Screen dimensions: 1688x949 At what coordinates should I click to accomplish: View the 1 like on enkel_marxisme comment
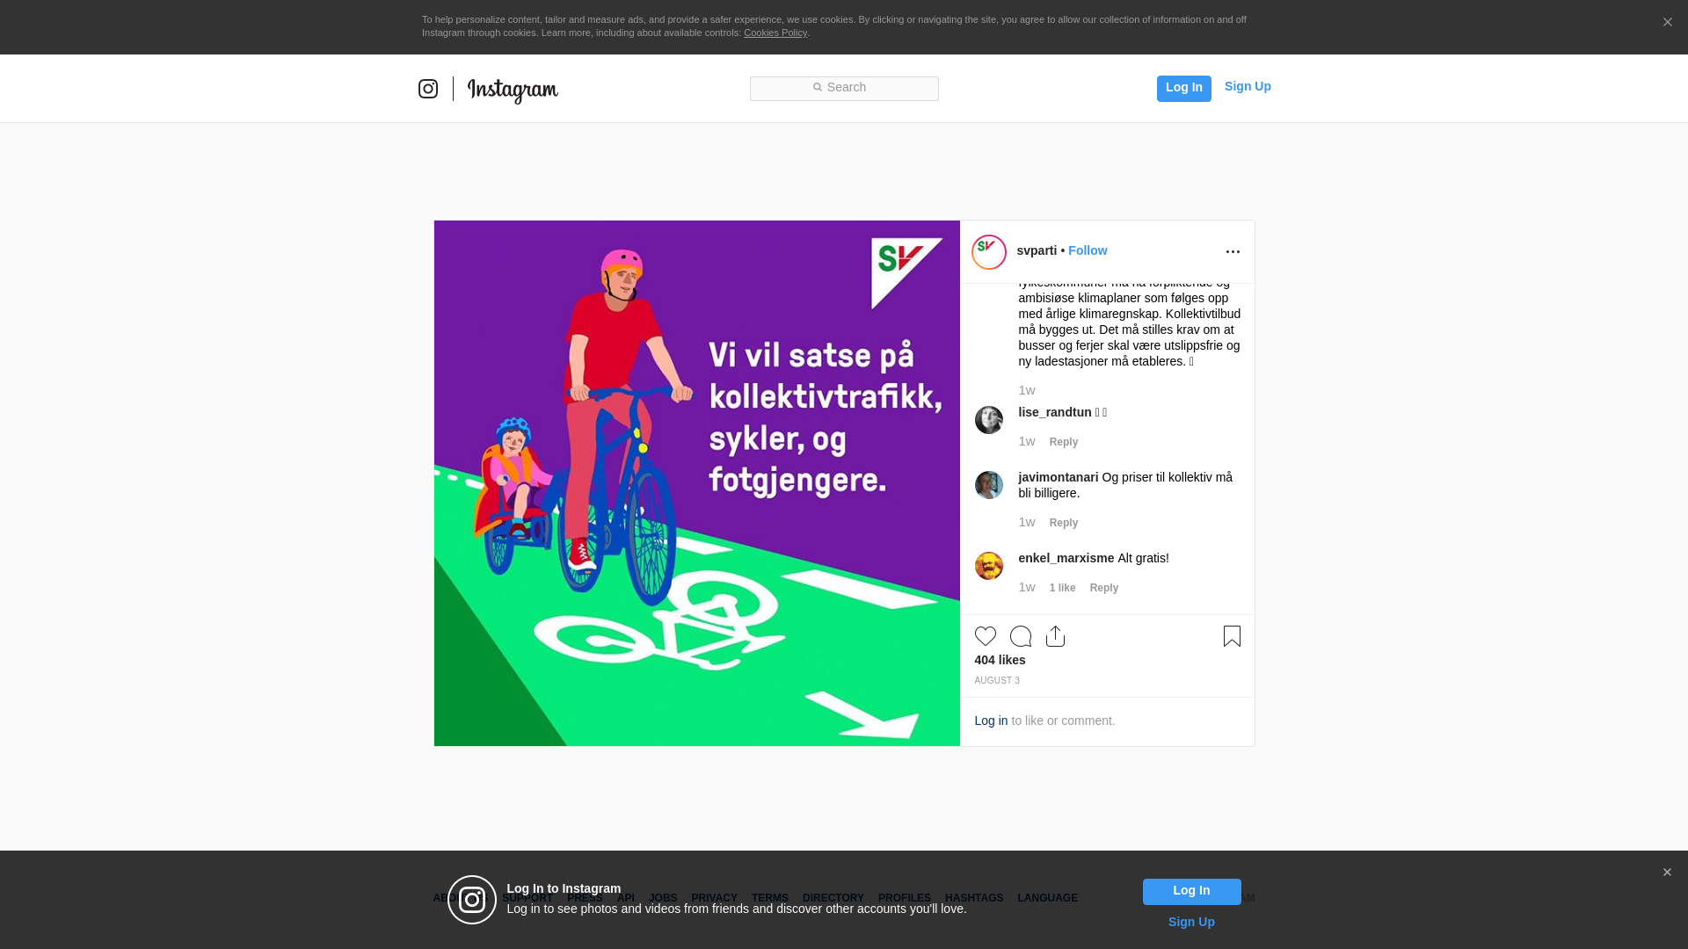[x=1062, y=588]
